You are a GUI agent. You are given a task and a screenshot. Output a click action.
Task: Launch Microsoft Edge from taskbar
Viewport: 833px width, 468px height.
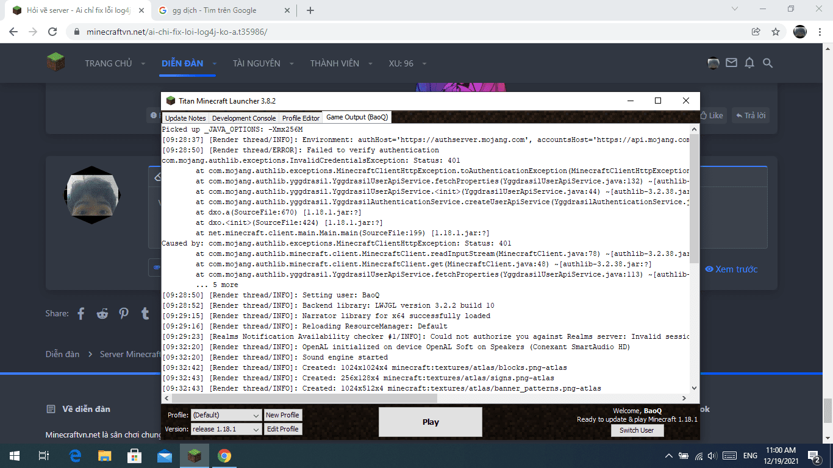[x=76, y=456]
